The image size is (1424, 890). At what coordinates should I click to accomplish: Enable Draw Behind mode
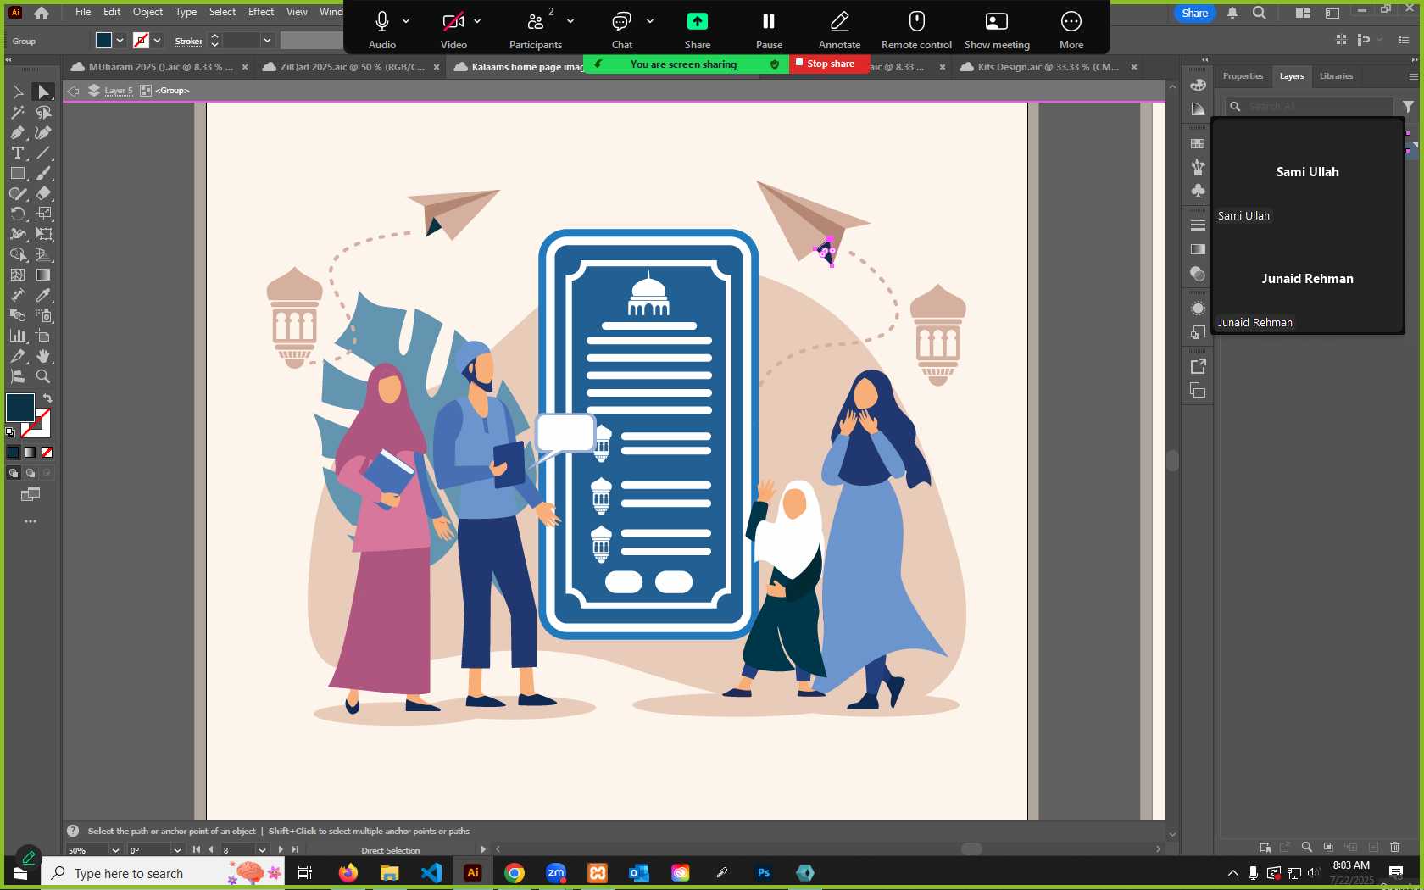(30, 473)
